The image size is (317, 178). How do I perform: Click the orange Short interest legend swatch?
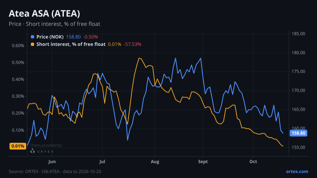pyautogui.click(x=32, y=44)
